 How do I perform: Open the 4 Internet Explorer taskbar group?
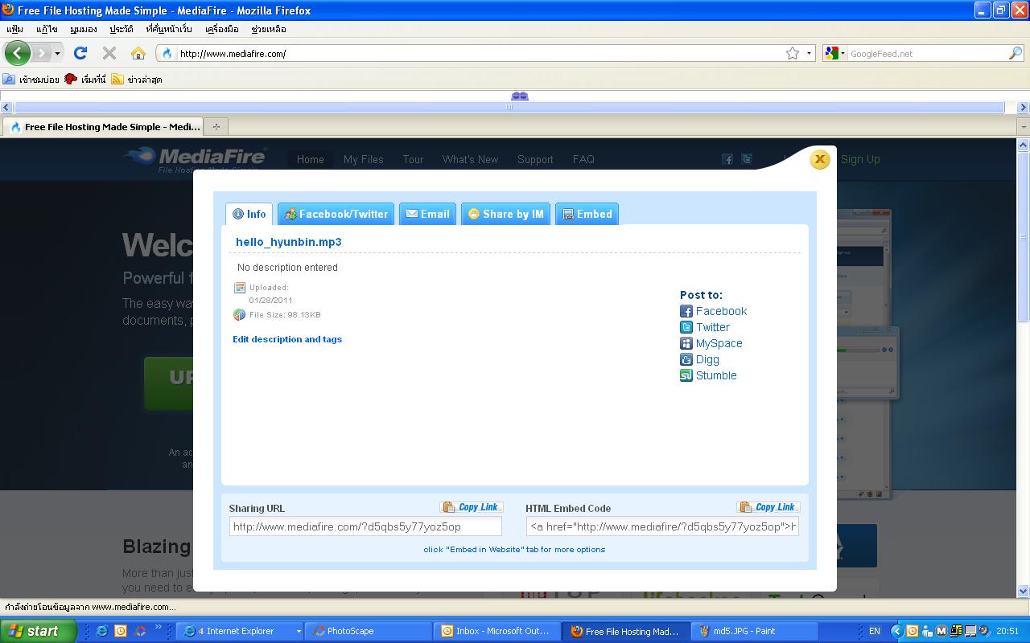click(239, 631)
